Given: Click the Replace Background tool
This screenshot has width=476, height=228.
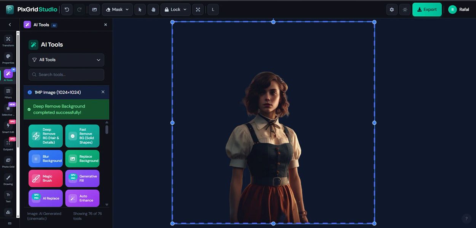Looking at the screenshot, I should (x=82, y=159).
